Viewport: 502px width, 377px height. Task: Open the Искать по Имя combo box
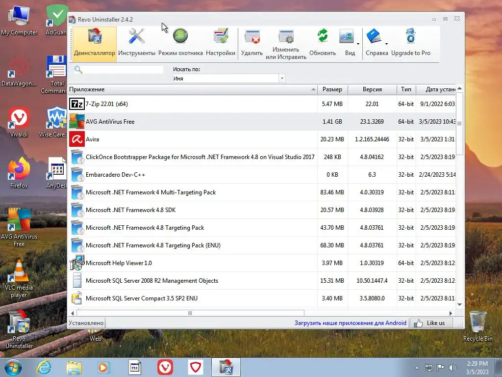(x=229, y=79)
